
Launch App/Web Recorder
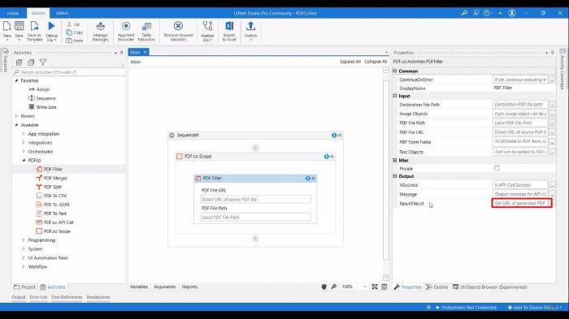(x=126, y=31)
